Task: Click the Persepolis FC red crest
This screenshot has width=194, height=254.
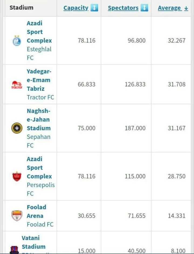Action: (17, 176)
